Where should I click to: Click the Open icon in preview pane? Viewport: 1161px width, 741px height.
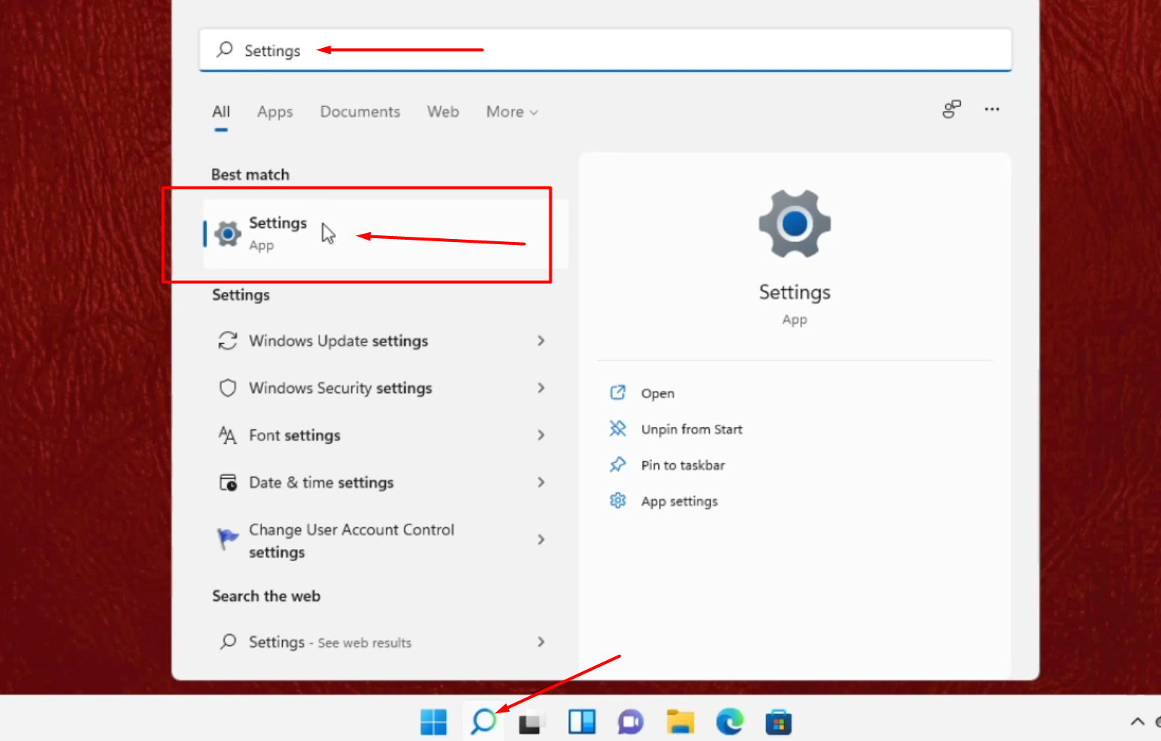coord(618,393)
